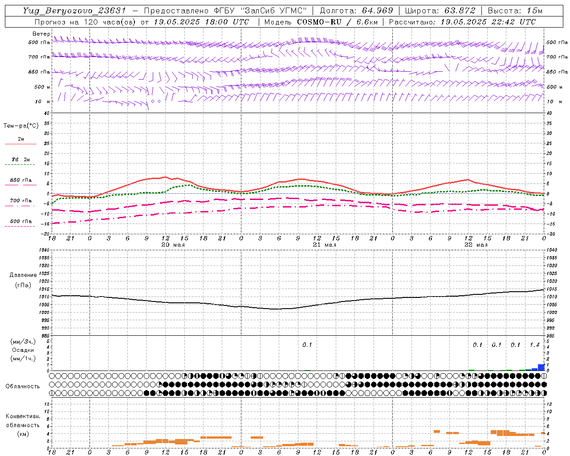
Task: Click the tall blue hourly precipitation bar
Action: pyautogui.click(x=541, y=367)
